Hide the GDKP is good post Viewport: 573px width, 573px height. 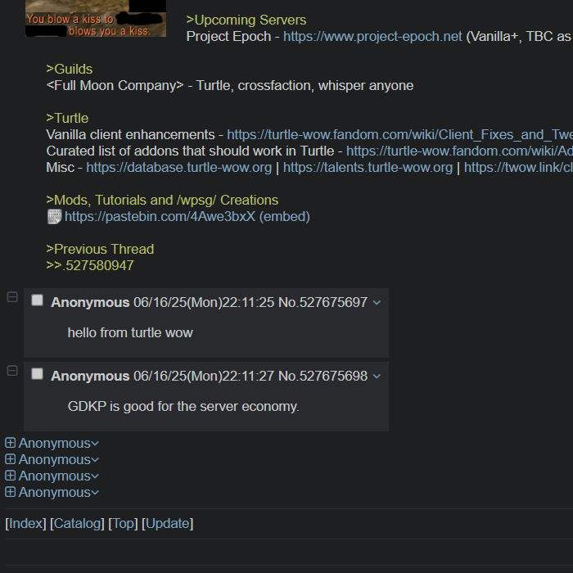tap(12, 371)
